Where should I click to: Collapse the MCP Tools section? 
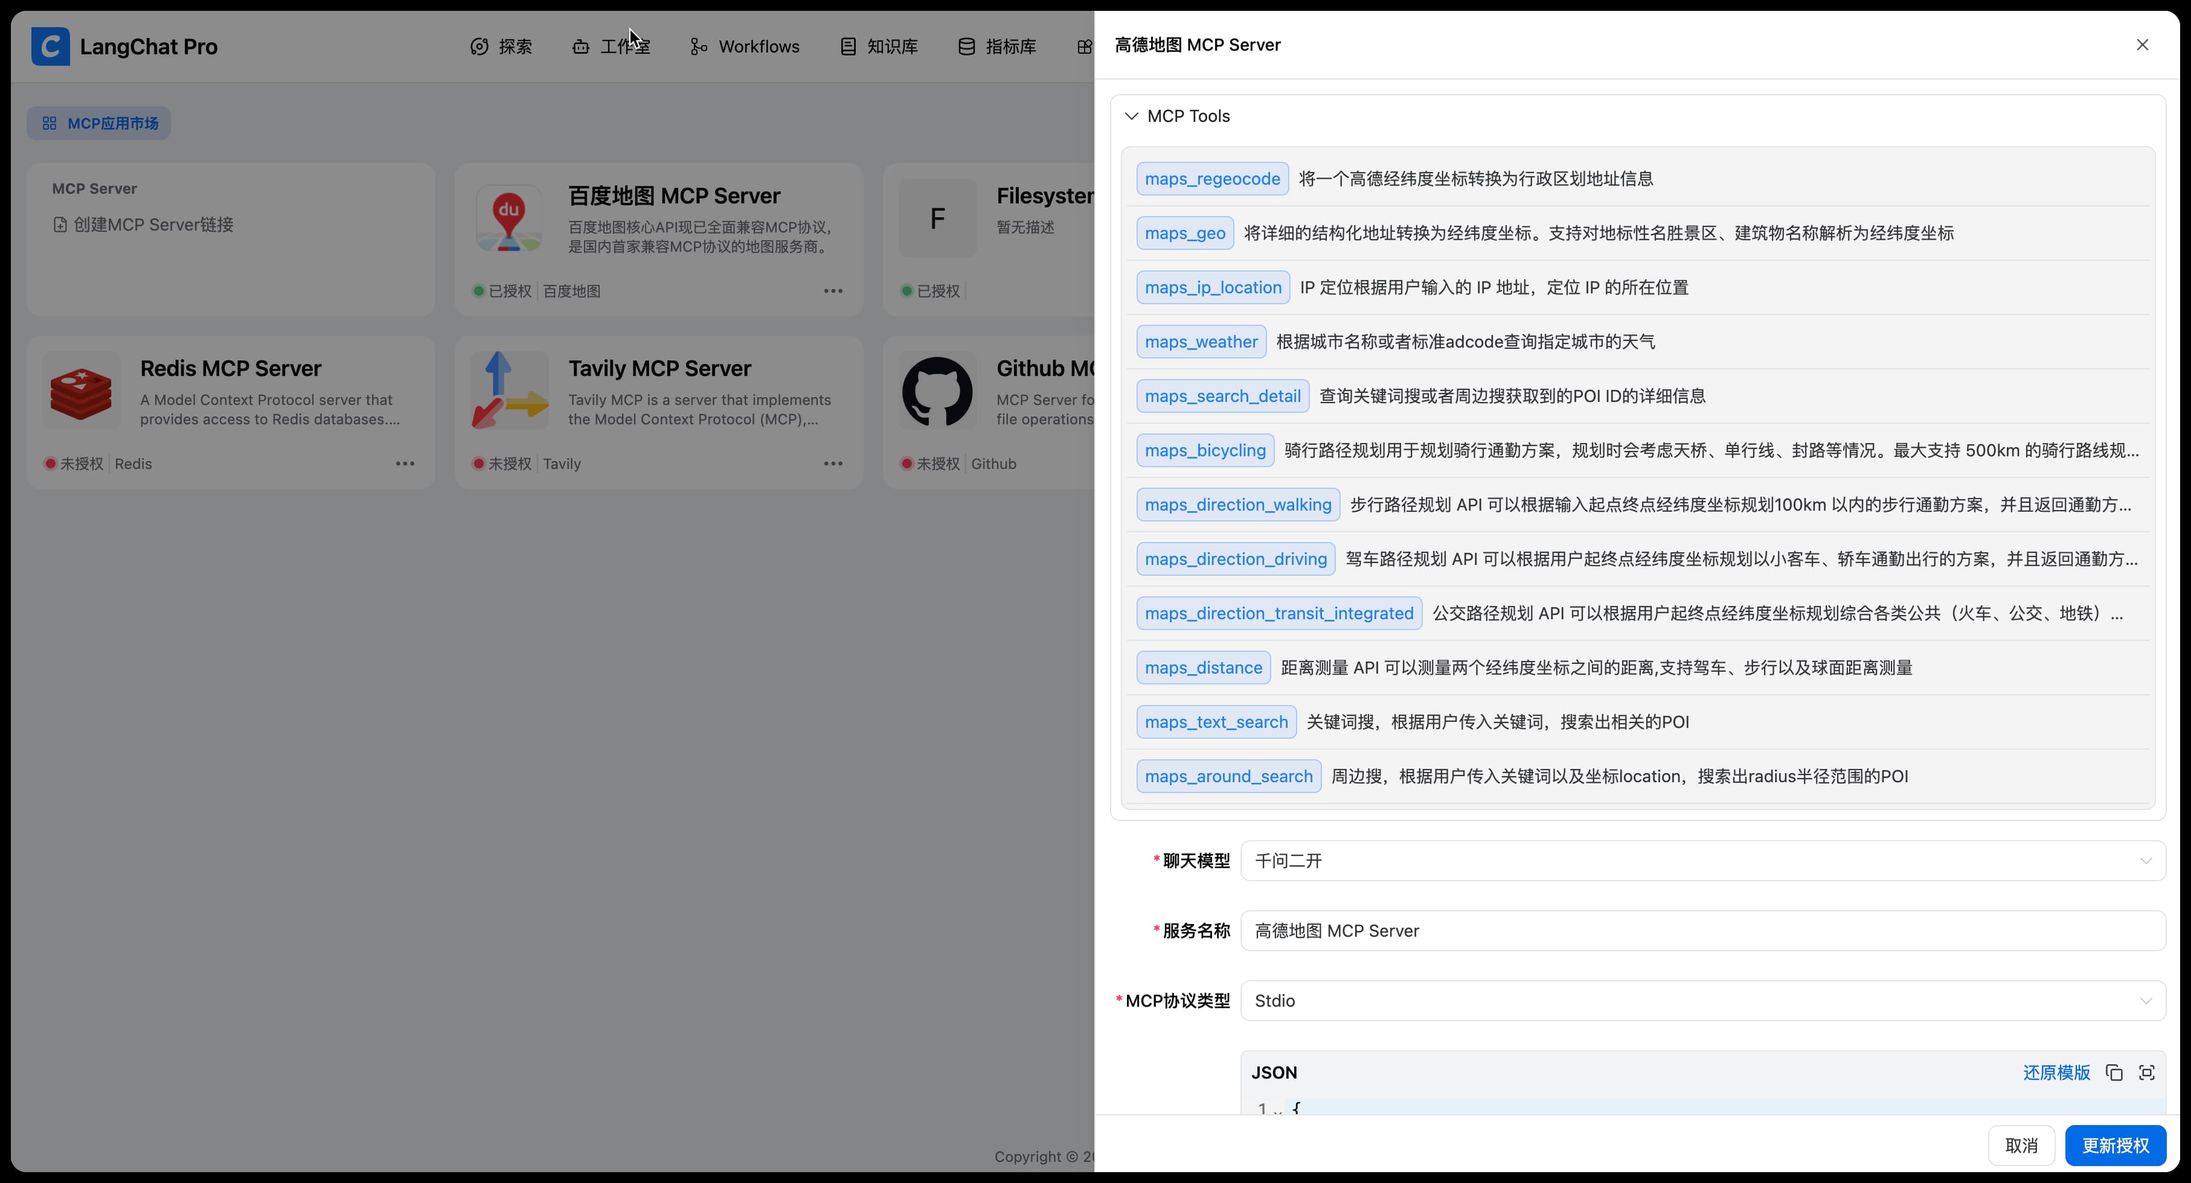(x=1131, y=116)
